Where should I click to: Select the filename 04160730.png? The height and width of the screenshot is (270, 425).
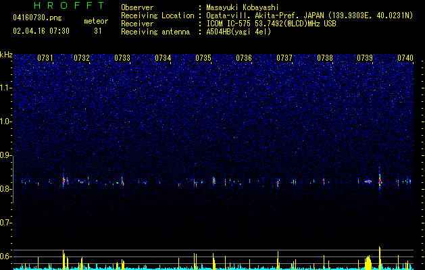point(37,18)
